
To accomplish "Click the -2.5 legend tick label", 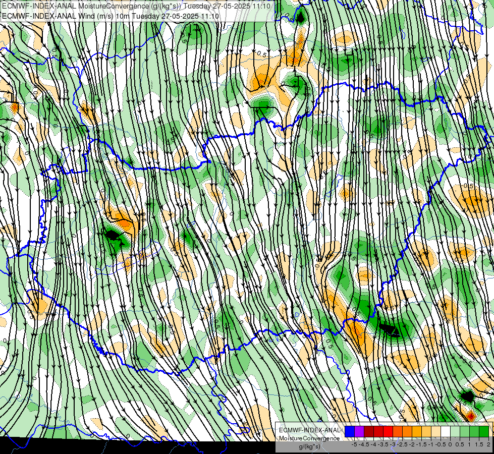I will click(x=402, y=444).
